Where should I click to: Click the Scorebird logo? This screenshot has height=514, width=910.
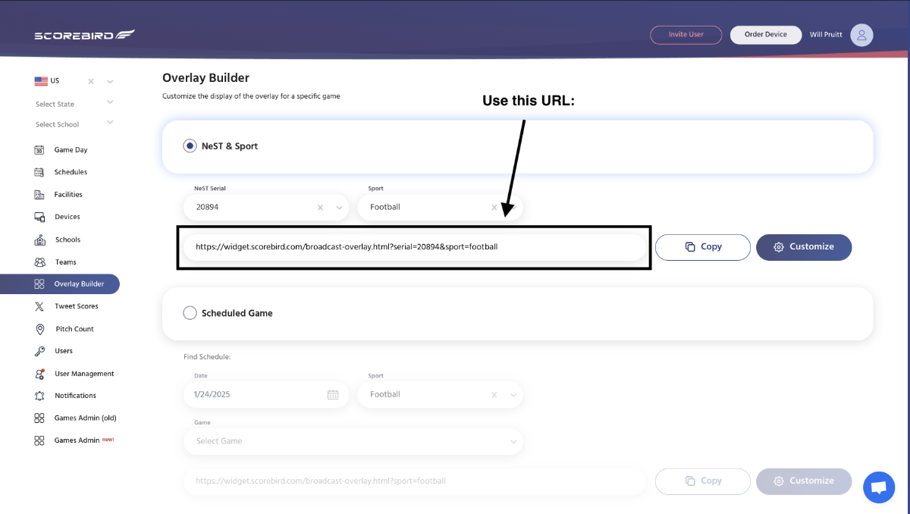84,35
